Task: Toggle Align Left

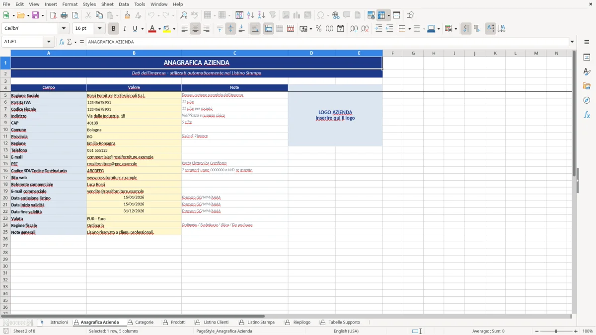Action: coord(184,29)
